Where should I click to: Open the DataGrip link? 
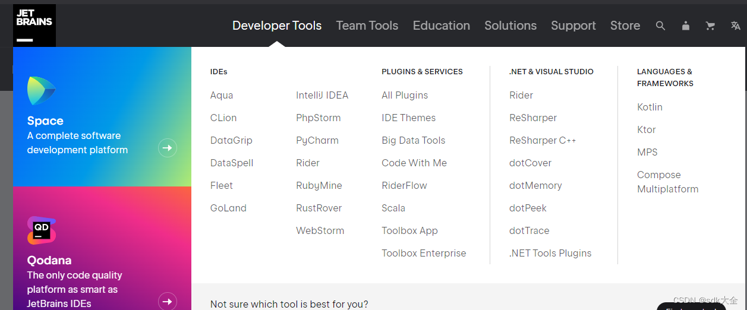(x=231, y=140)
